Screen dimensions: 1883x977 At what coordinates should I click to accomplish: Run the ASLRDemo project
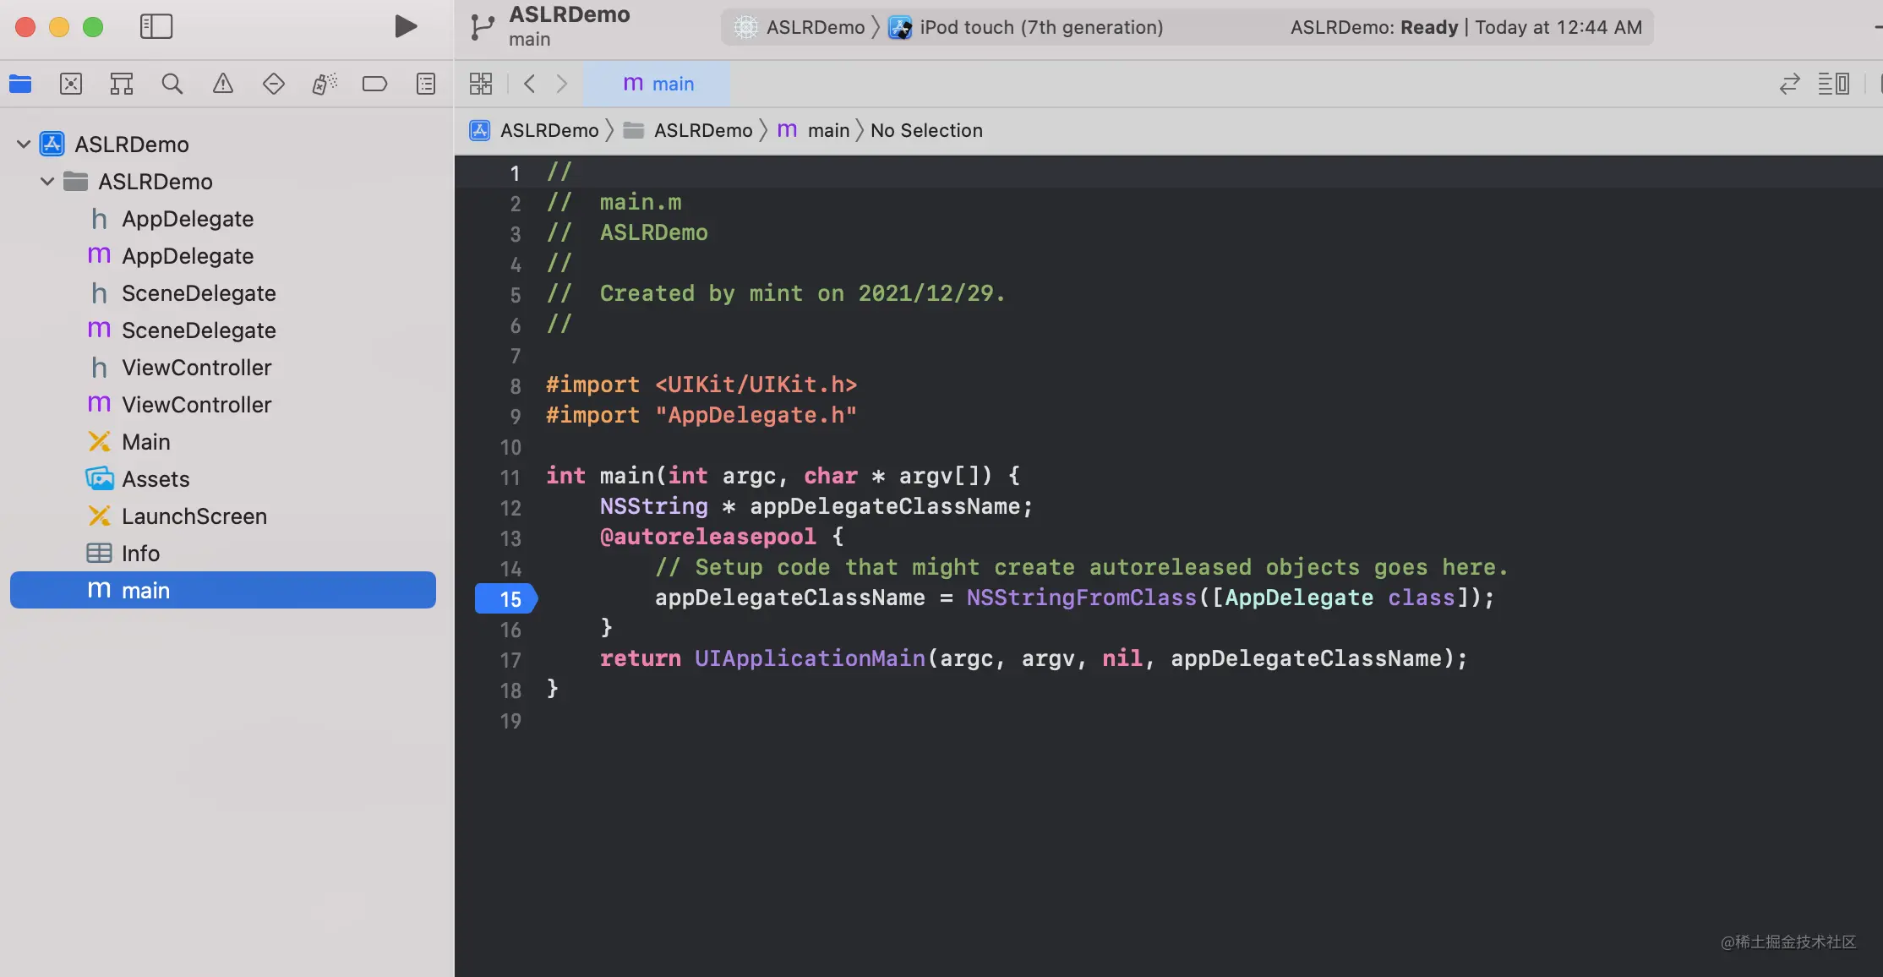point(406,26)
